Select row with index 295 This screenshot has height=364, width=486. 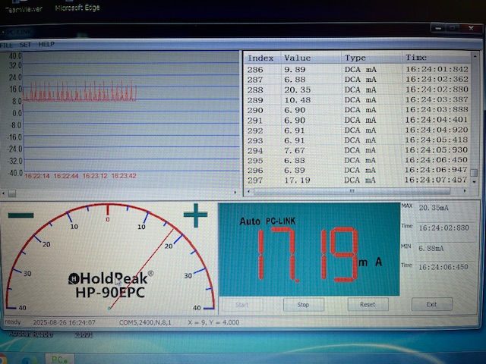(x=358, y=160)
